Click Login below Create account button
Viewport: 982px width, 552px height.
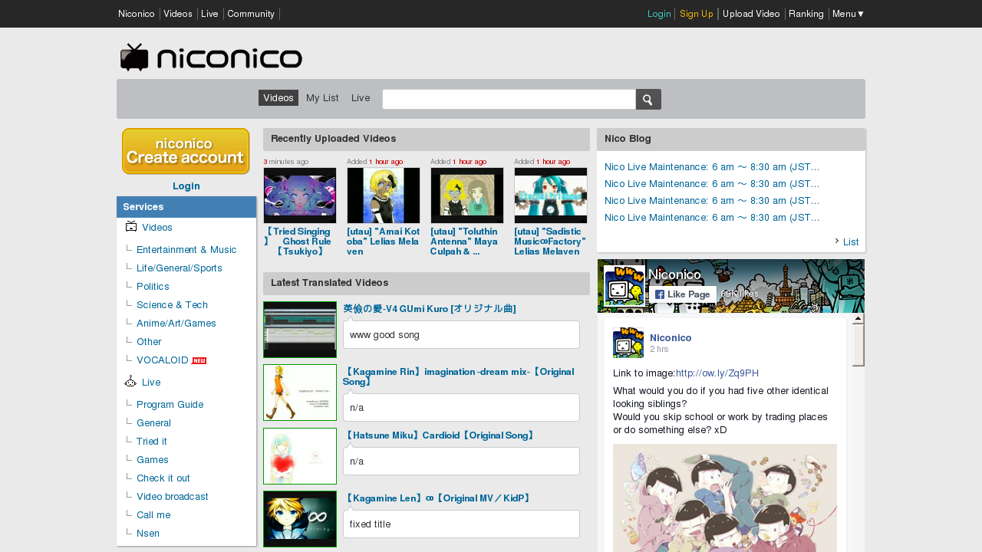[x=186, y=186]
